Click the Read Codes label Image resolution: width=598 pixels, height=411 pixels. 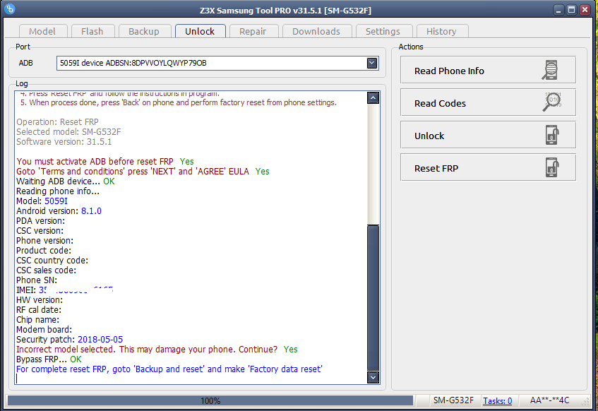pyautogui.click(x=440, y=103)
